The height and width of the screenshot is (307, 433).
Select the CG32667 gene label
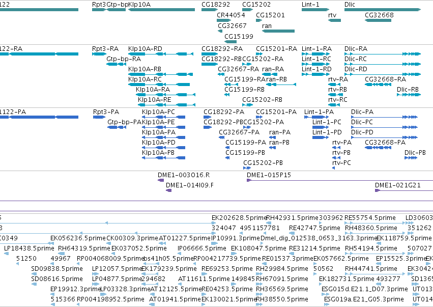tap(232, 26)
